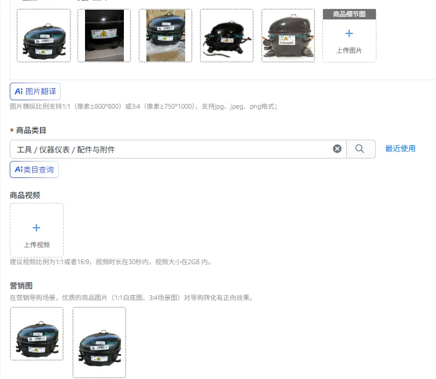Select the first square 营销图 thumbnail

pos(36,333)
